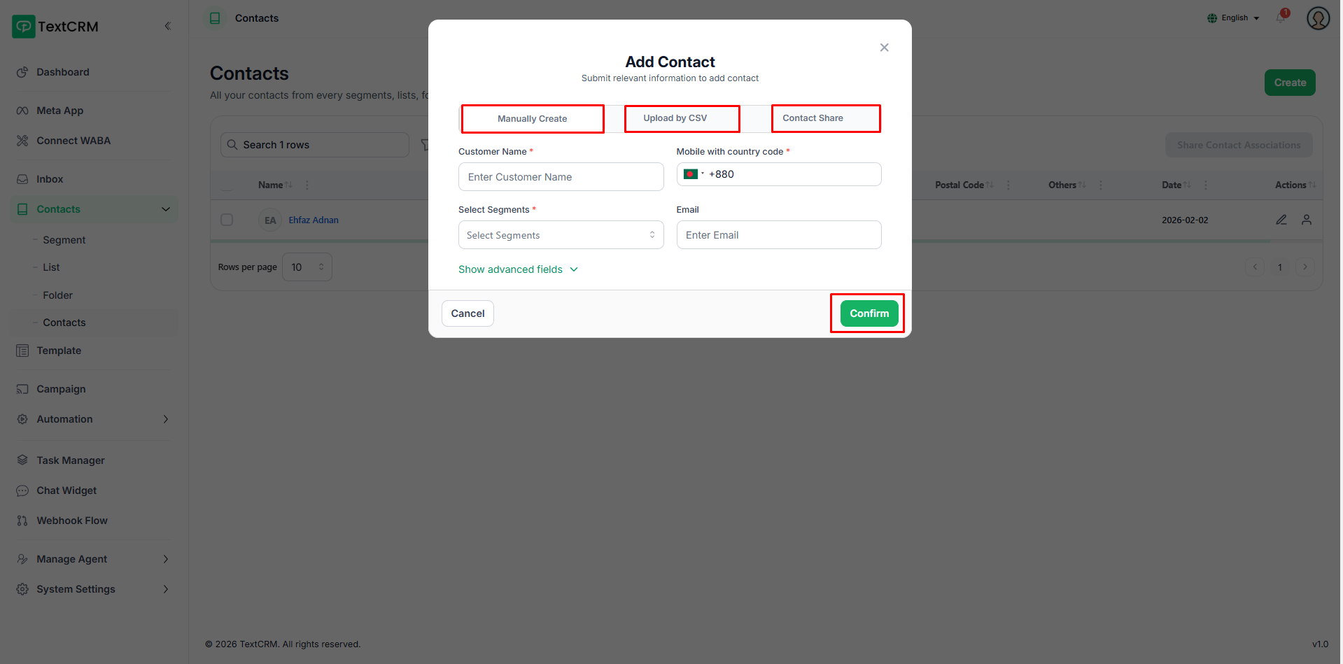
Task: Close the Add Contact dialog
Action: tap(884, 48)
